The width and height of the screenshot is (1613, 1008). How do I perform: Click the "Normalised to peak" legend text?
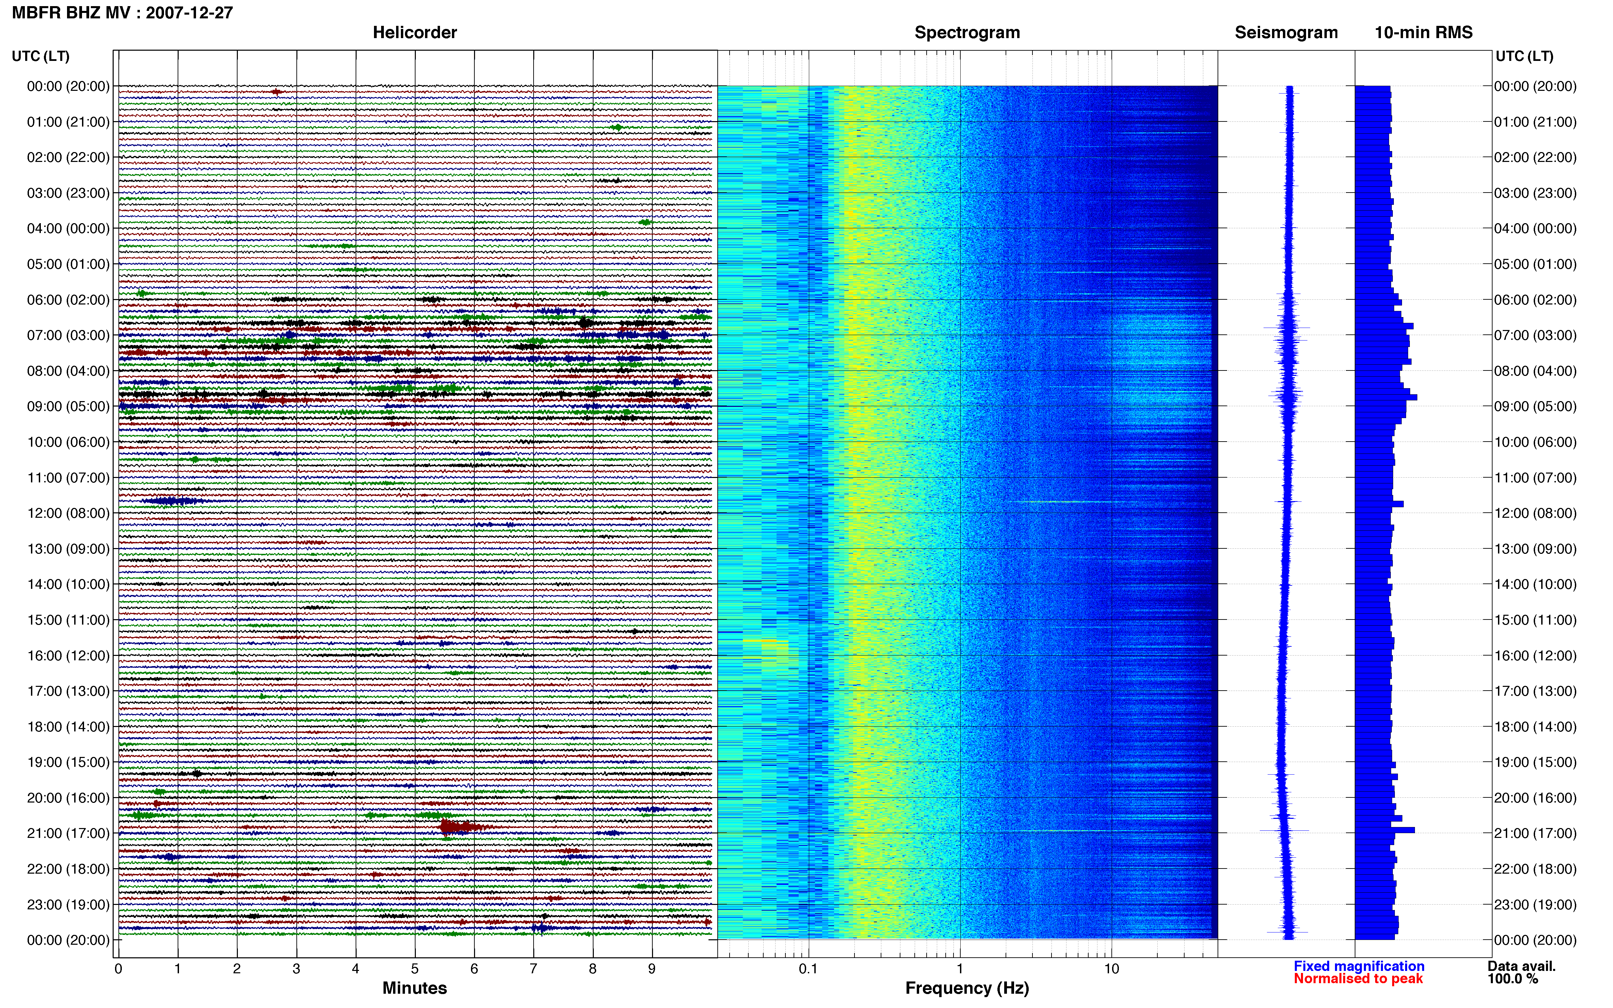click(x=1358, y=979)
